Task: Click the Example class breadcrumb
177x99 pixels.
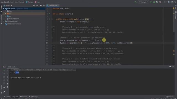Action: (30, 2)
